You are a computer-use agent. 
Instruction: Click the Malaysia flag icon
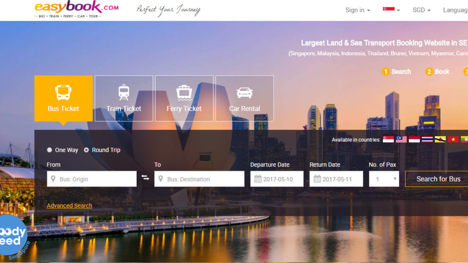401,140
